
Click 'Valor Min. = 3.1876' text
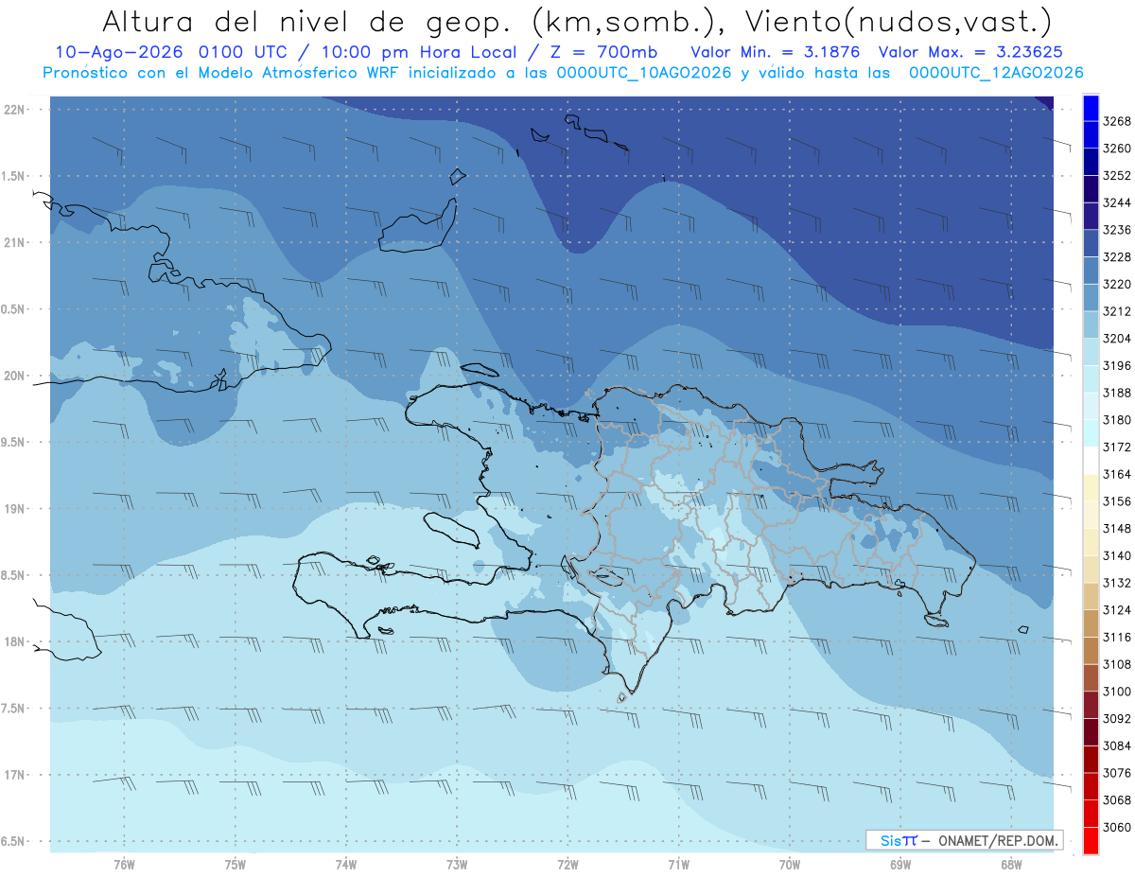point(776,52)
